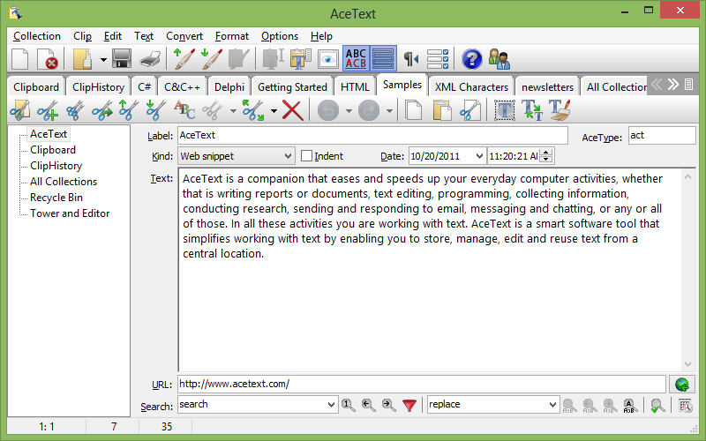706x441 pixels.
Task: Check the Indent checkbox
Action: (x=306, y=156)
